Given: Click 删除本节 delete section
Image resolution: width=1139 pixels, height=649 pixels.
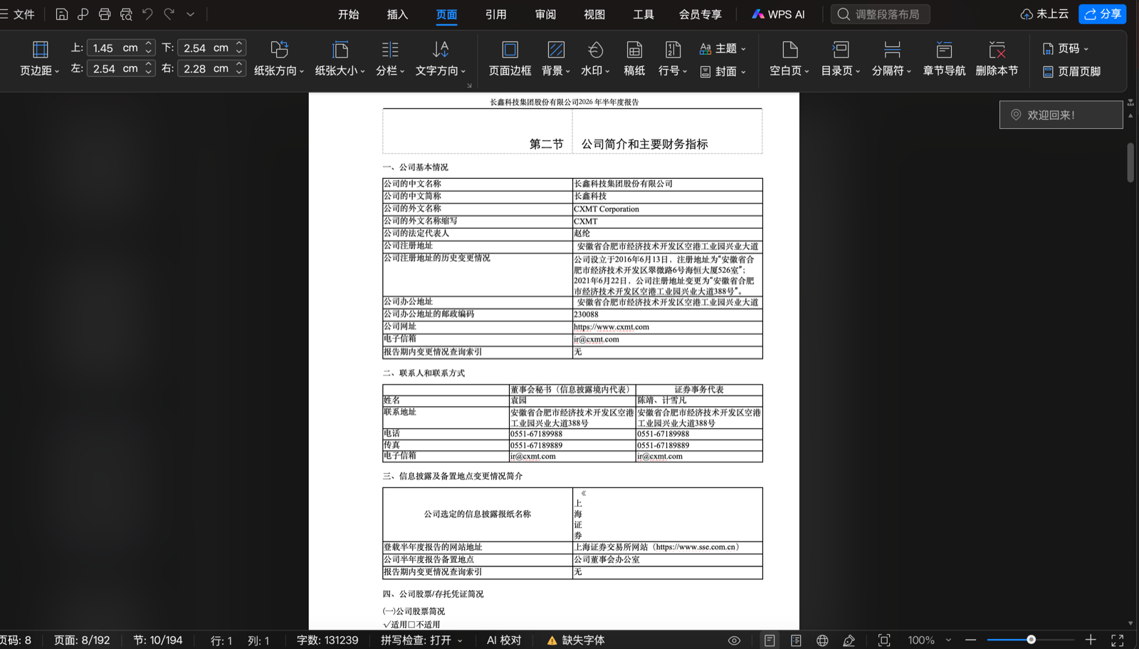Looking at the screenshot, I should (997, 58).
